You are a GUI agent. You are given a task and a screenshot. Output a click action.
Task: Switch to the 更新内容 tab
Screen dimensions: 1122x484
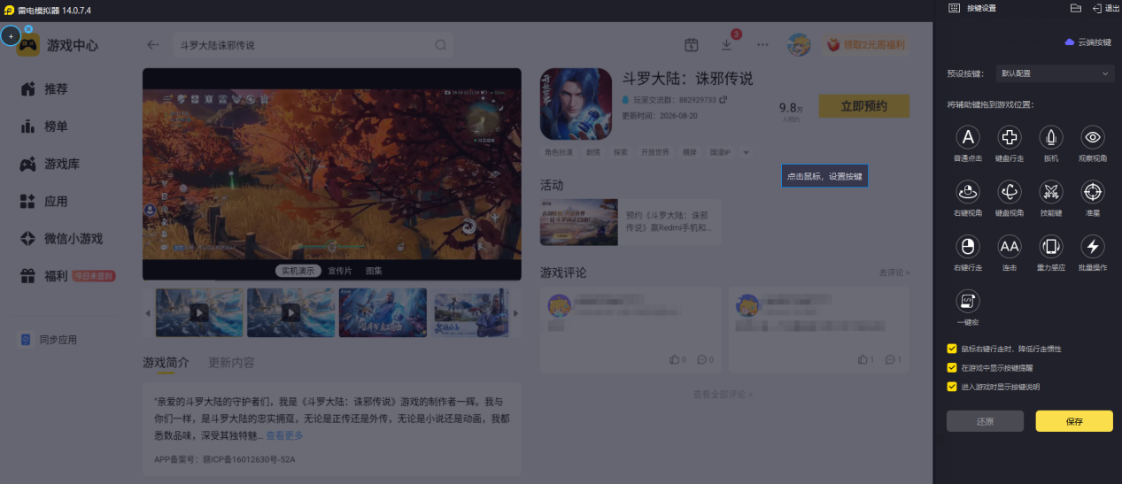(231, 363)
